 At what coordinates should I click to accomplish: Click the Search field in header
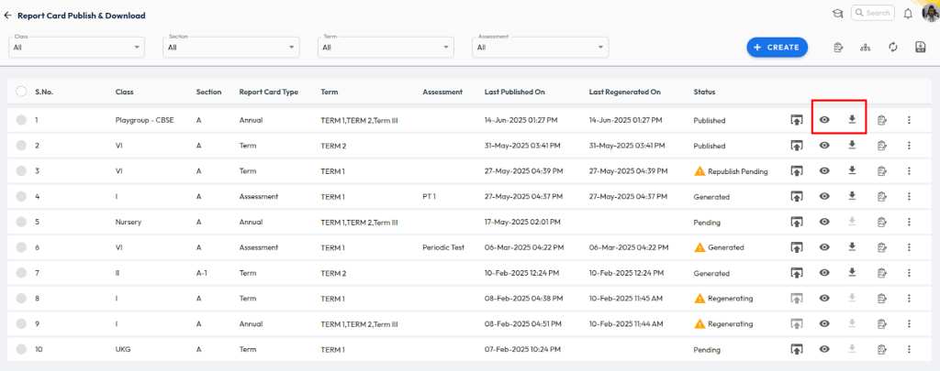click(x=873, y=13)
